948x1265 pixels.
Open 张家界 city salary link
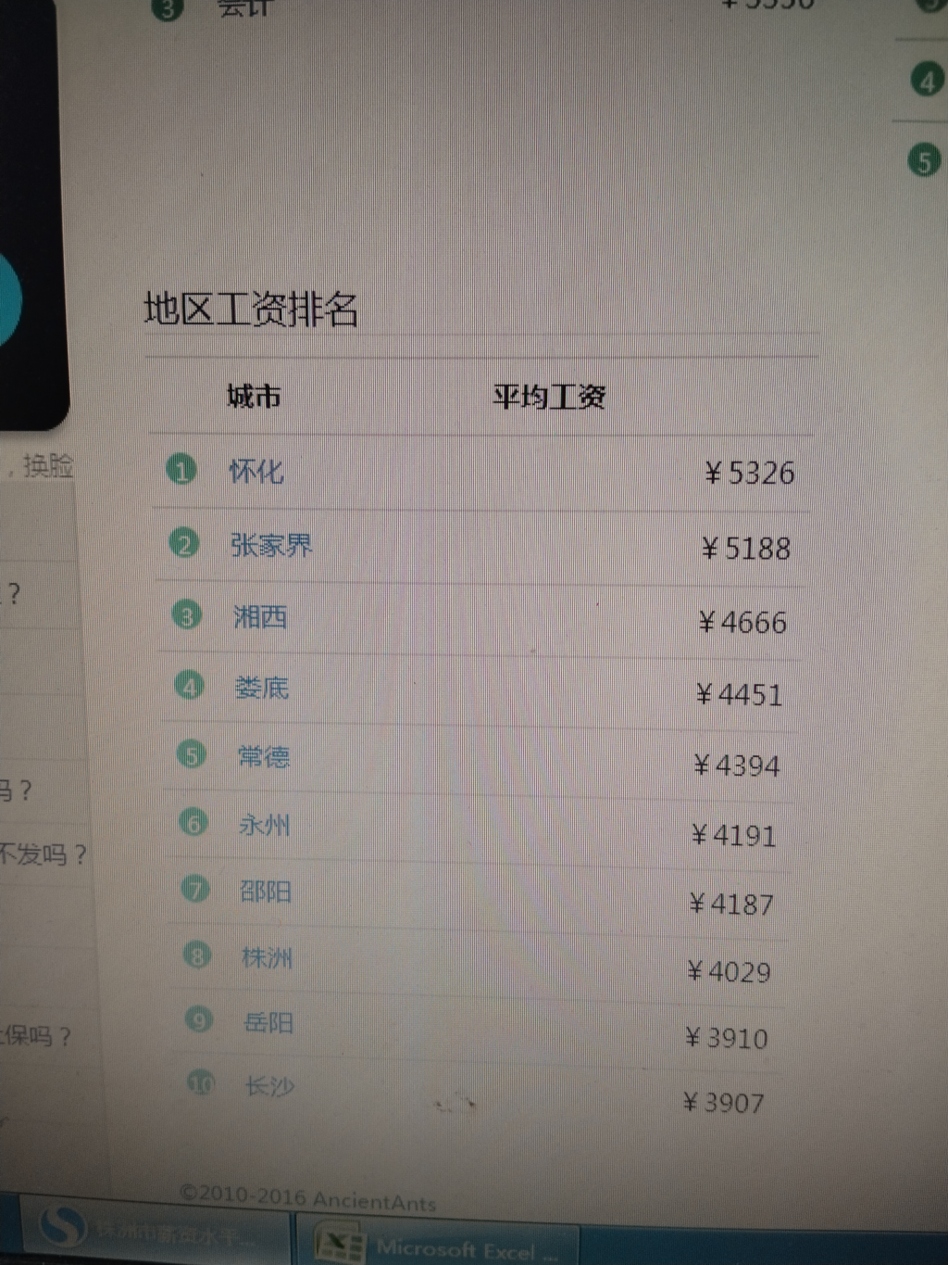click(x=271, y=545)
